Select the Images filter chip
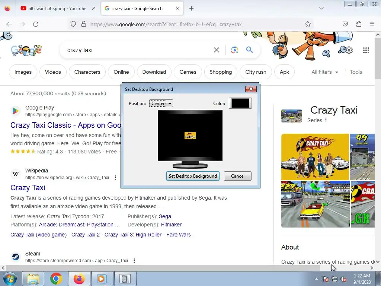This screenshot has height=286, width=381. (23, 72)
